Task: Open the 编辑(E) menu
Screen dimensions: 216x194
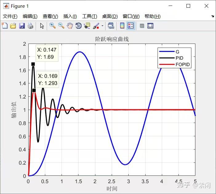Action: 30,16
